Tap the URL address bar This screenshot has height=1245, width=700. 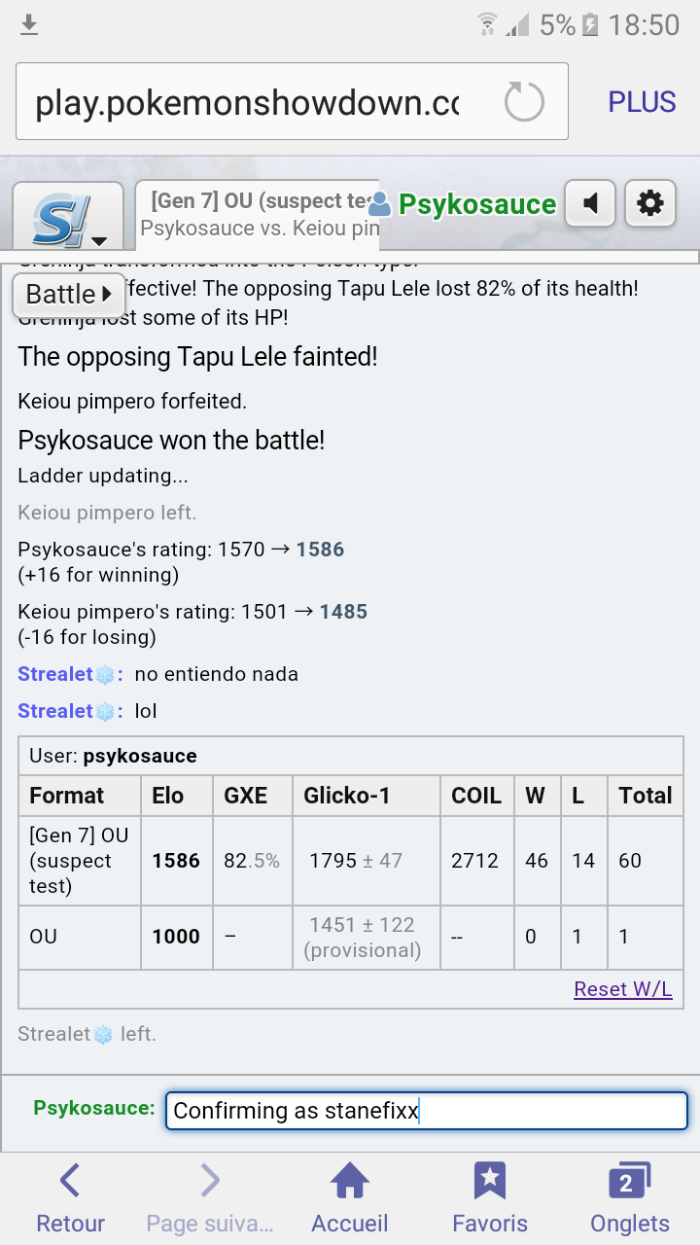point(292,101)
